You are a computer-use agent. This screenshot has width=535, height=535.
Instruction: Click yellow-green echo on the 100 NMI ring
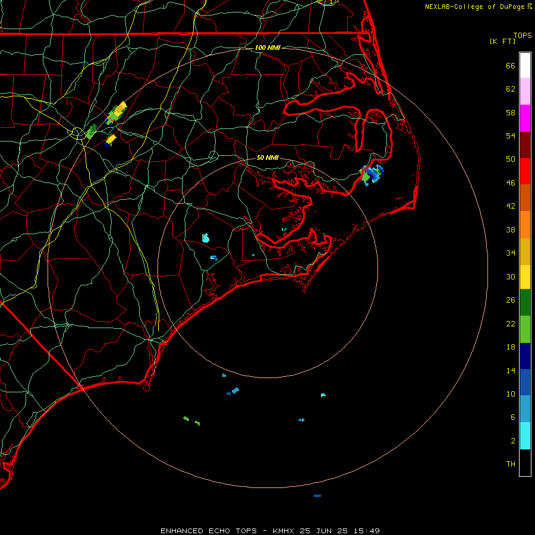click(117, 113)
